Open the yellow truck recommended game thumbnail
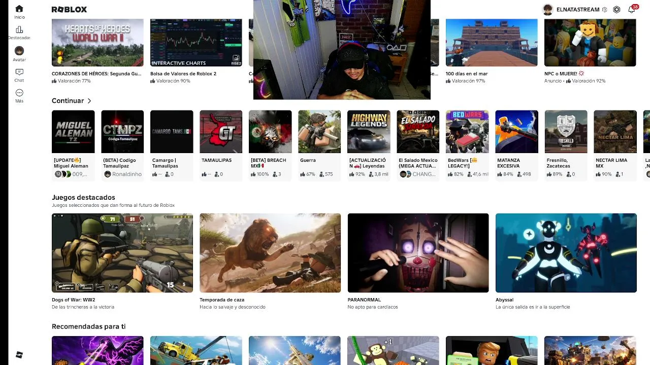This screenshot has height=365, width=650. [x=196, y=350]
